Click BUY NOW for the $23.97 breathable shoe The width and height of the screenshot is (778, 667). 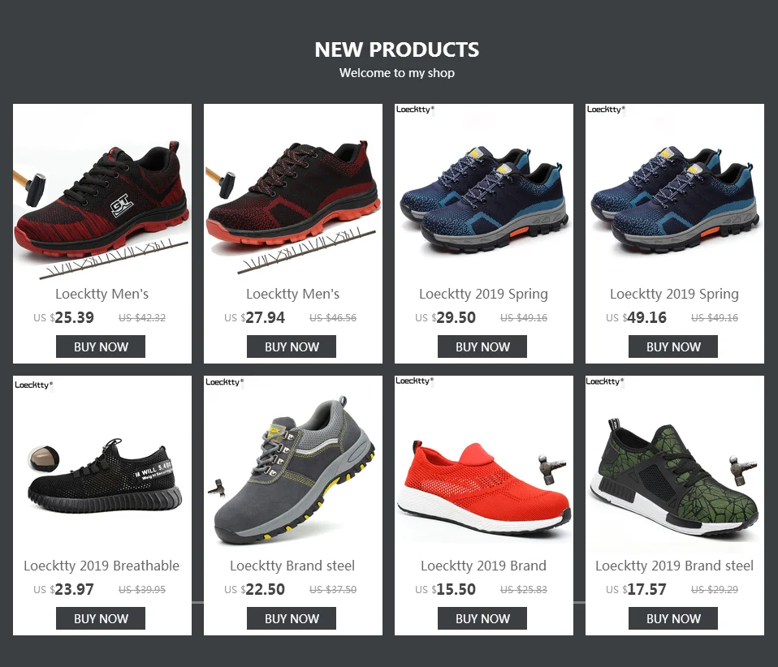[x=100, y=618]
